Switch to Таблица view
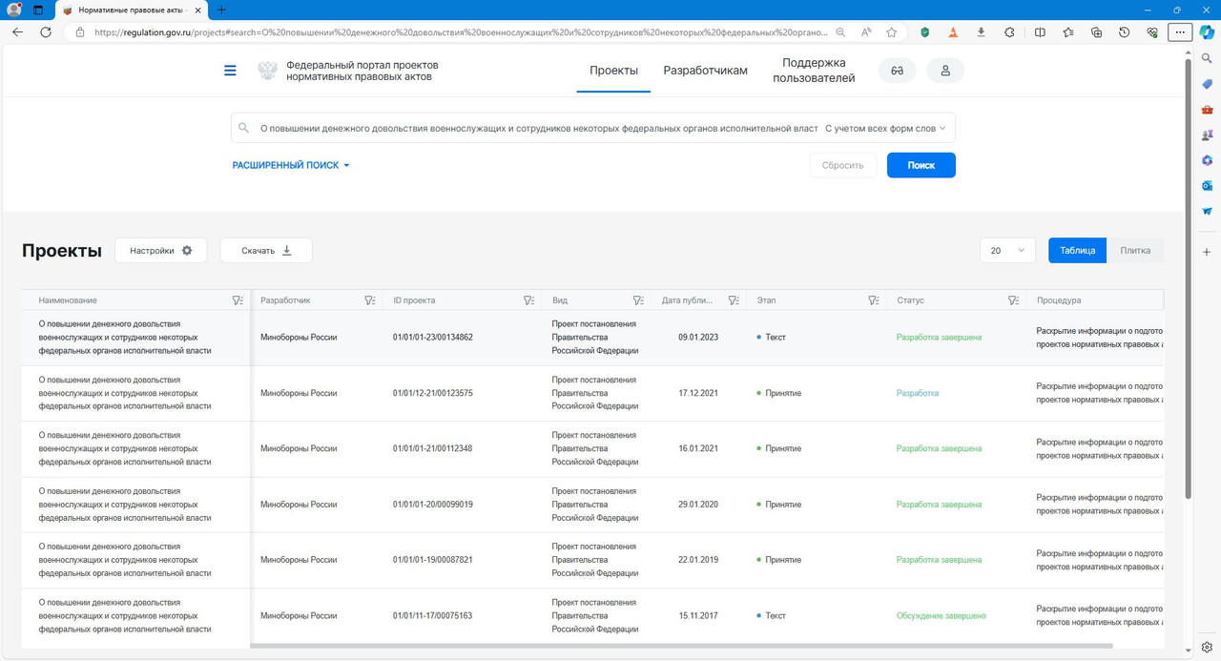The height and width of the screenshot is (661, 1221). pos(1078,250)
